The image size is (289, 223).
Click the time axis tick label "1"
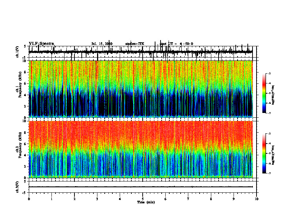pyautogui.click(x=51, y=199)
